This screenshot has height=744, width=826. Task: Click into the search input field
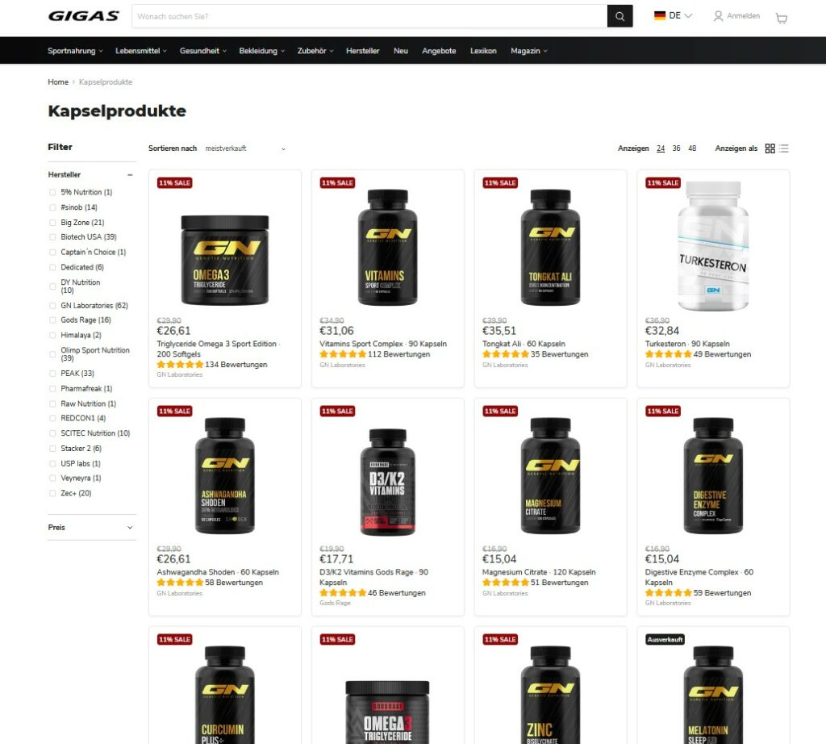click(369, 16)
